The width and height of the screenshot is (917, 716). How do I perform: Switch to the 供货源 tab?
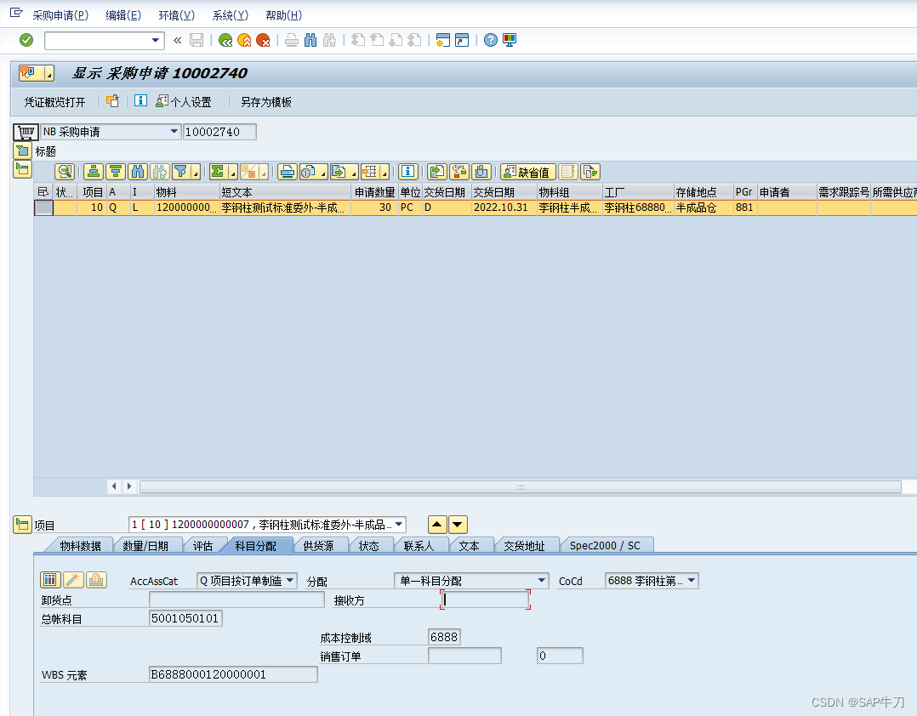(318, 546)
